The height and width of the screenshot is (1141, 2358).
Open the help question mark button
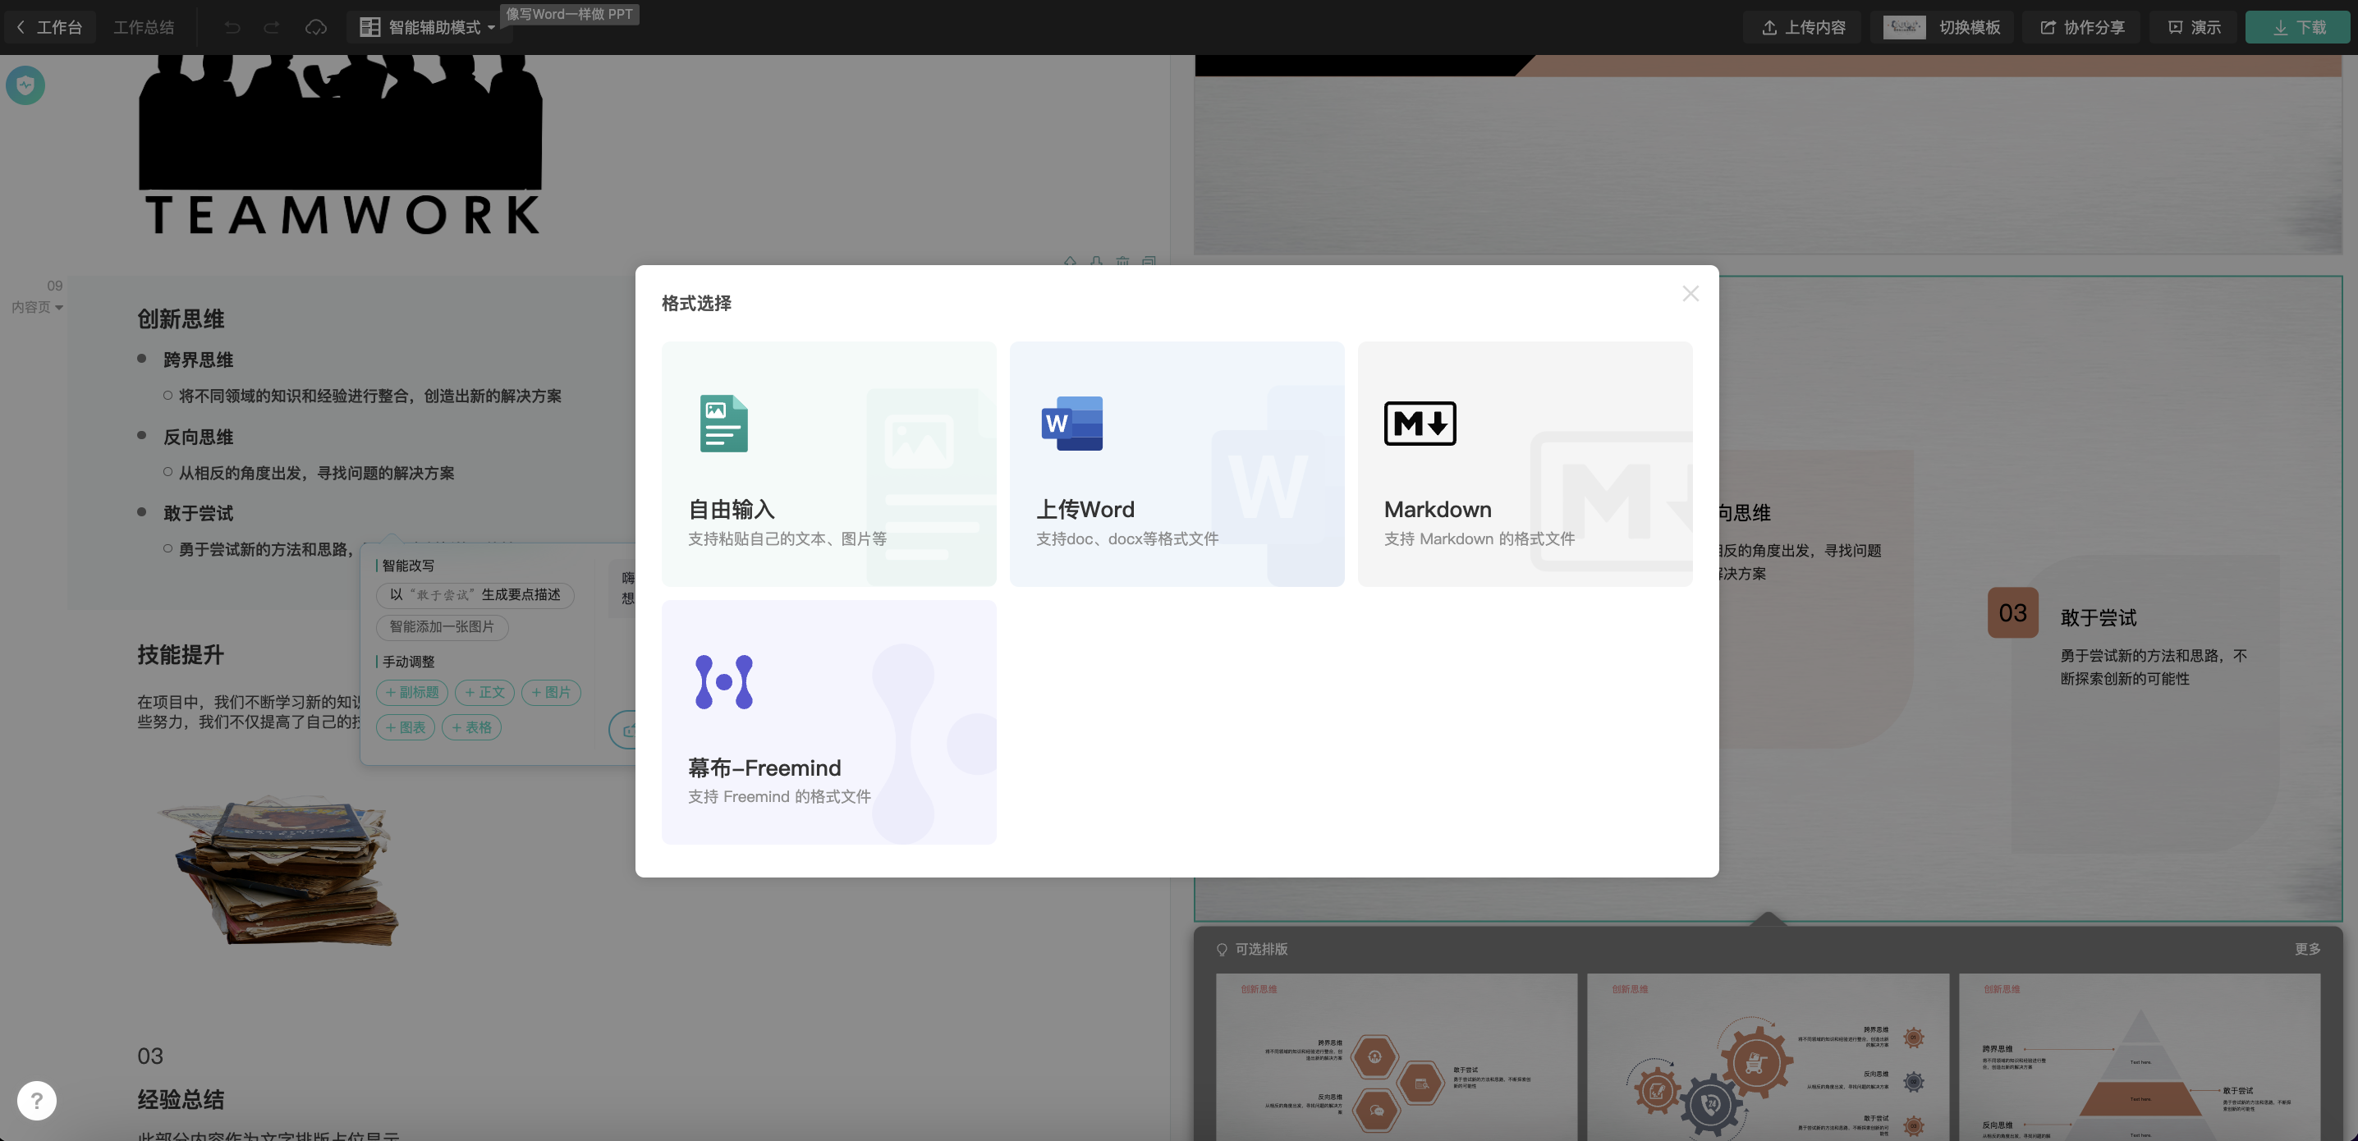tap(37, 1100)
